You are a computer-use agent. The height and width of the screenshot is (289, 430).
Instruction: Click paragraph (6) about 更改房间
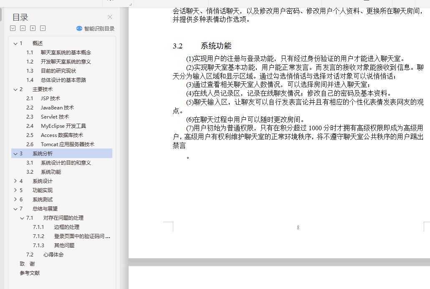pos(245,120)
